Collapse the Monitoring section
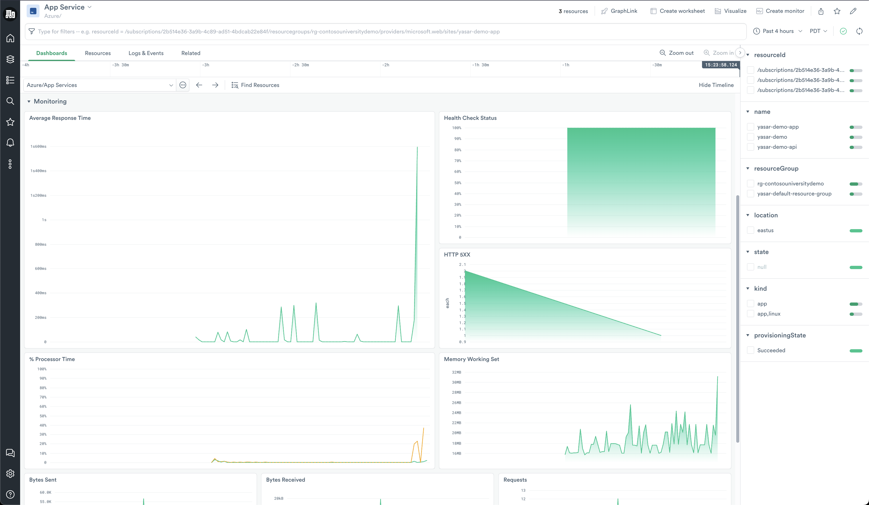The height and width of the screenshot is (505, 869). [29, 102]
